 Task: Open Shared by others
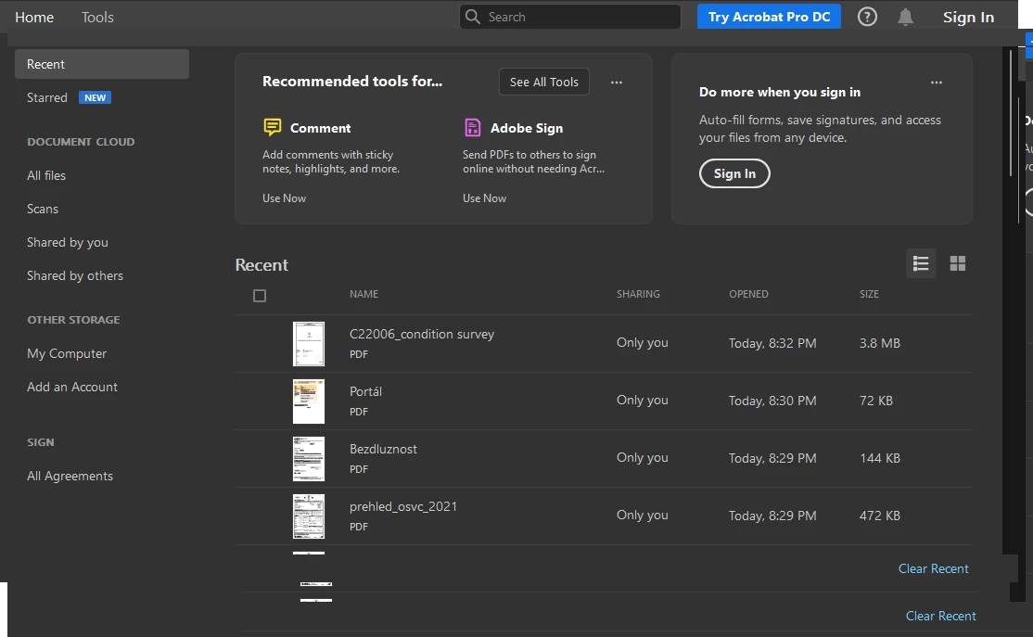tap(74, 275)
